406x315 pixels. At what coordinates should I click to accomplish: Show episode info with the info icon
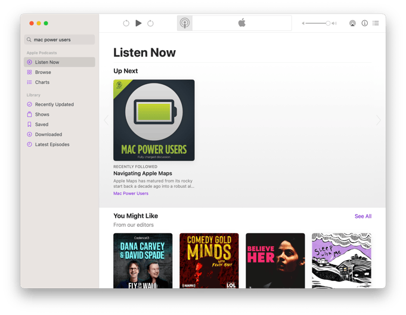[365, 23]
